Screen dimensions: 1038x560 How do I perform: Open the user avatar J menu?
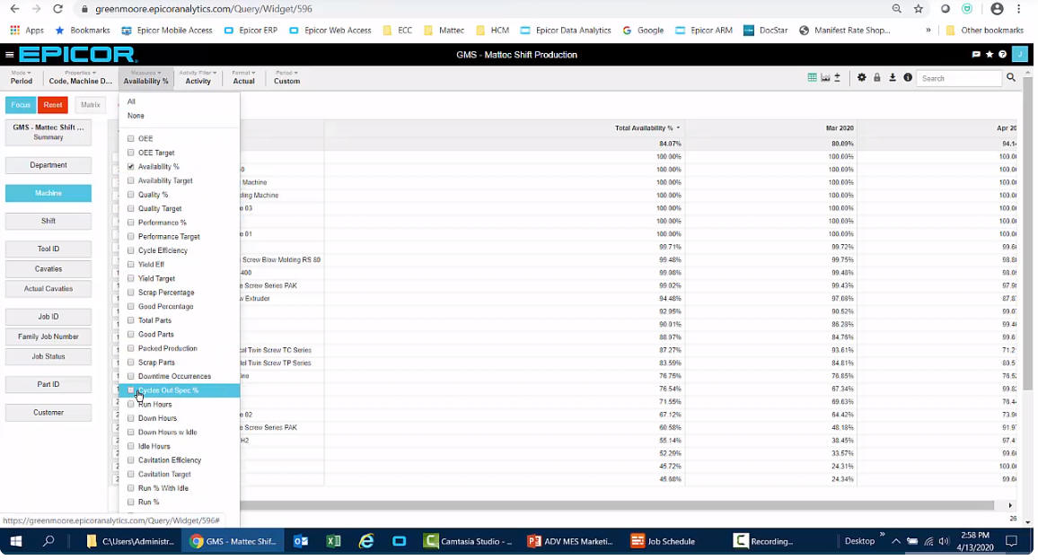click(1022, 54)
